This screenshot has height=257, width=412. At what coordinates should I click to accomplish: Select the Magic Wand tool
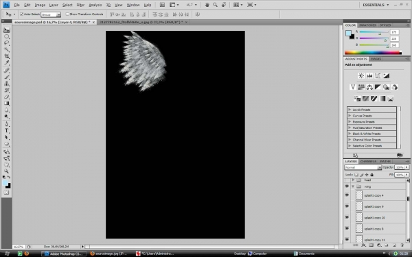(7, 49)
